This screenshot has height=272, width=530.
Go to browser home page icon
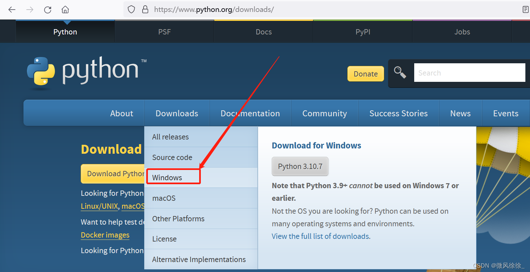click(x=65, y=10)
